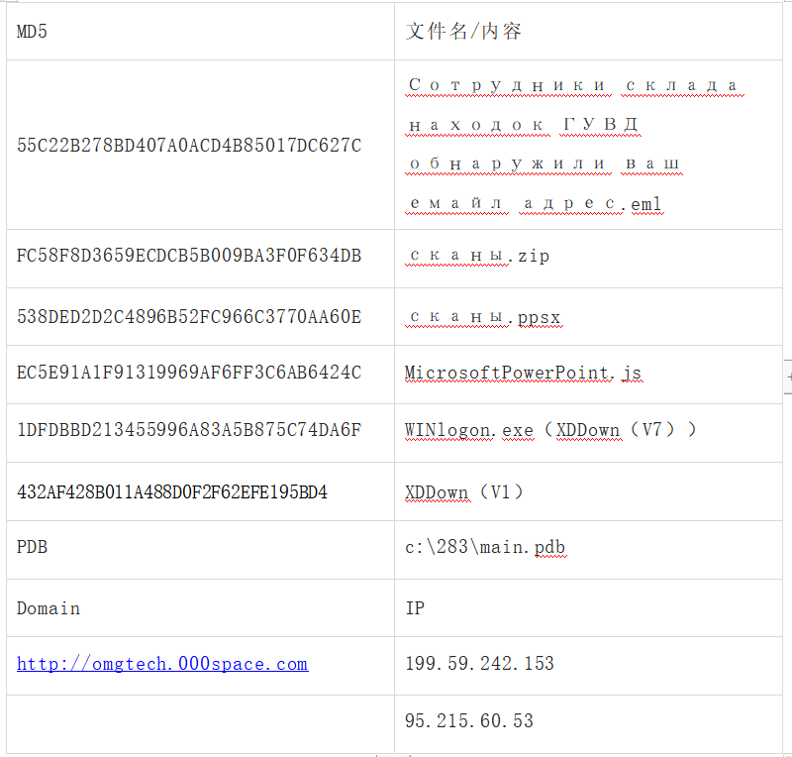
Task: Select hash 55C22B278BD407A0ACD4B85017DC627C
Action: coord(189,145)
